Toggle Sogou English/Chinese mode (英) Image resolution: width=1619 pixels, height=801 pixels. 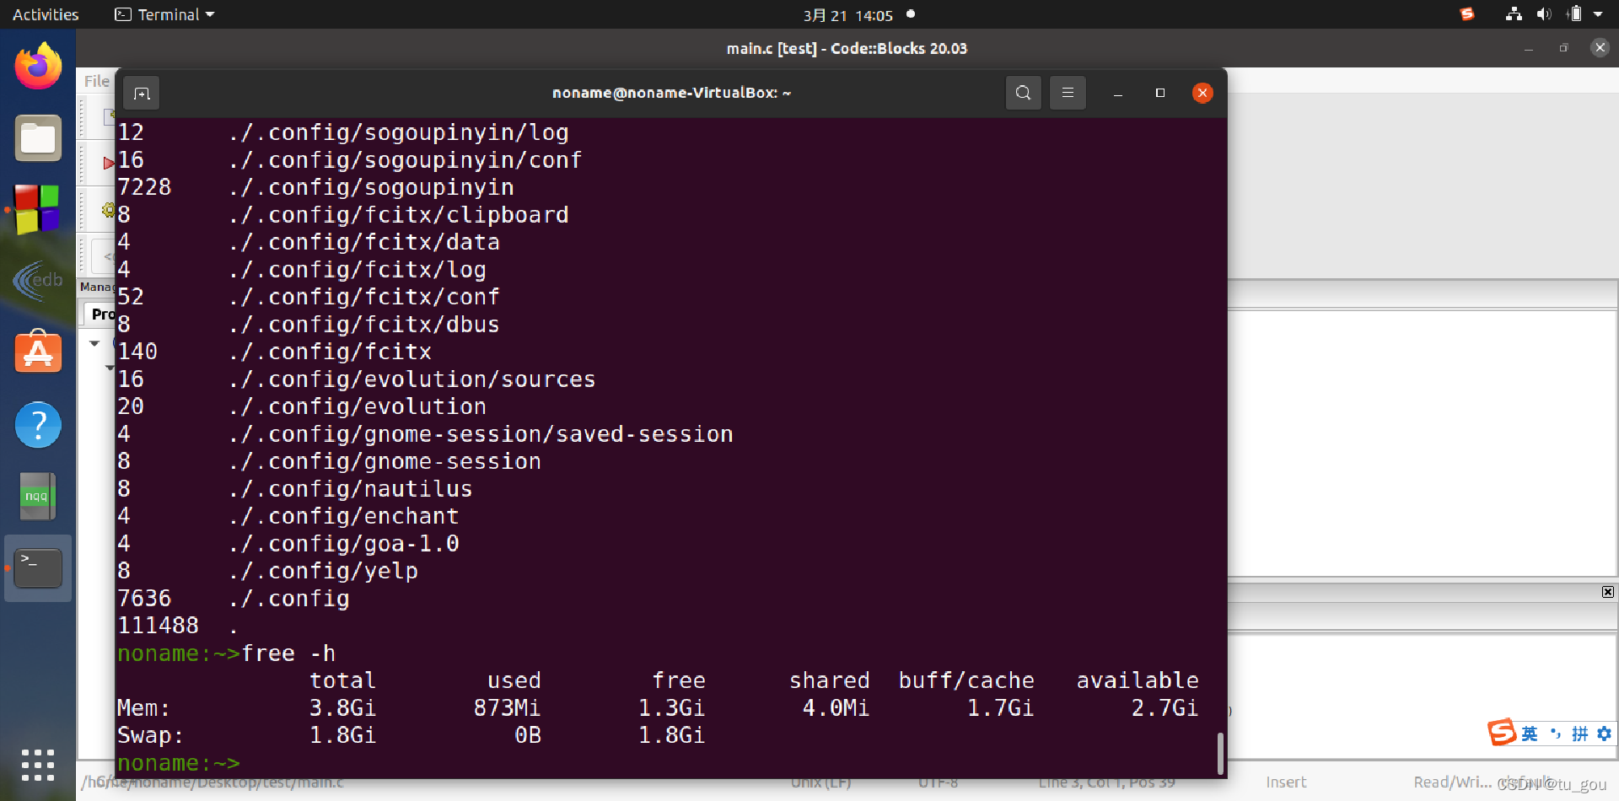[x=1530, y=734]
